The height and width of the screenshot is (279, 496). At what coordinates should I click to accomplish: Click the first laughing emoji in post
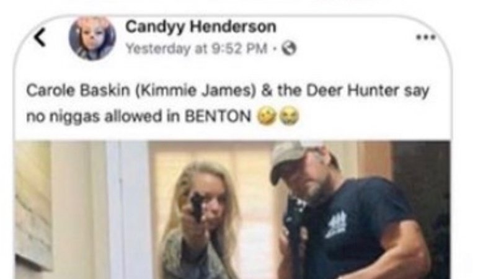[x=266, y=116]
